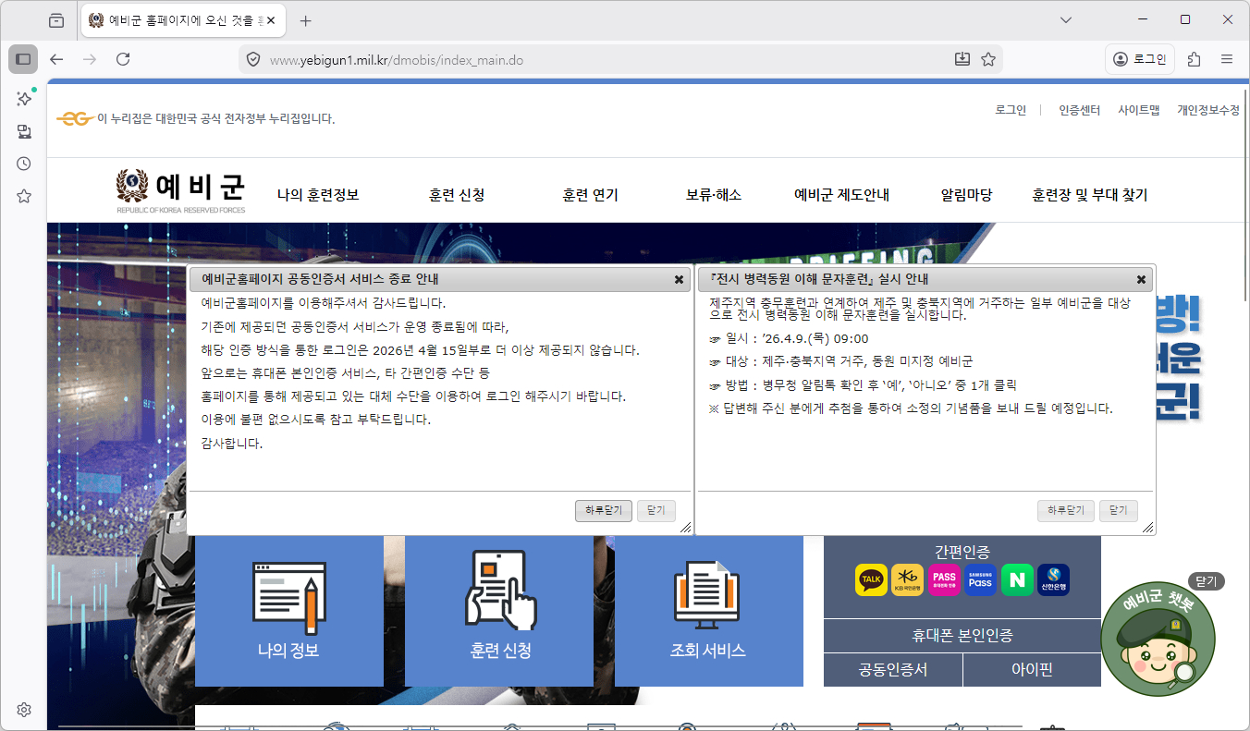Choose KB국민은행 authentication icon
The height and width of the screenshot is (731, 1250).
(x=907, y=580)
